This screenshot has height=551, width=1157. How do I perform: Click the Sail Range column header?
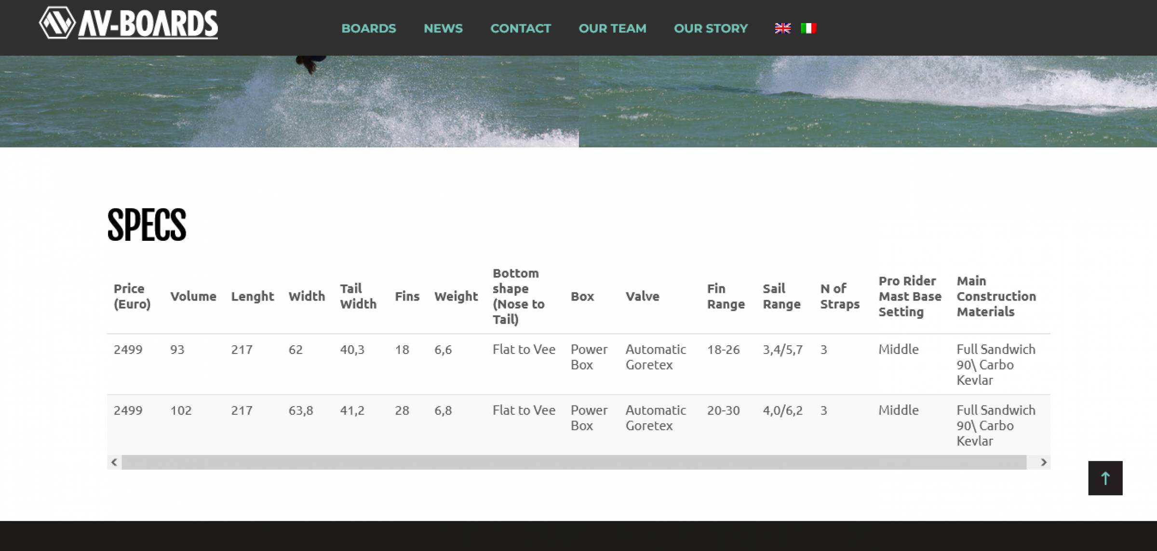pos(781,296)
